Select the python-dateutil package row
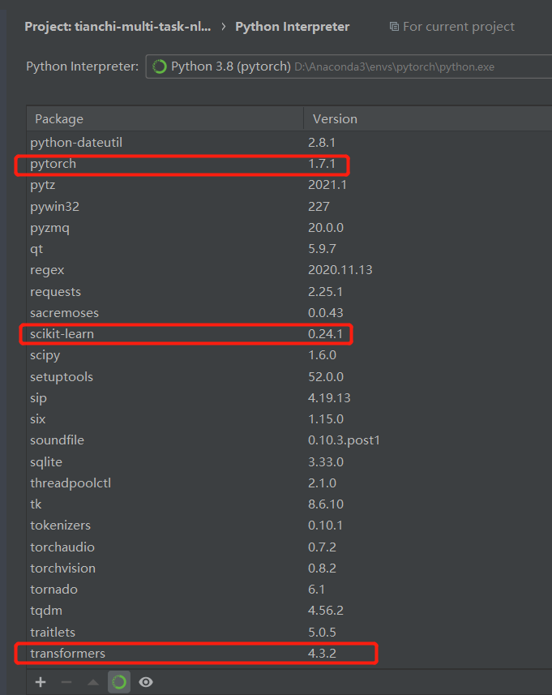This screenshot has height=695, width=552. click(289, 142)
